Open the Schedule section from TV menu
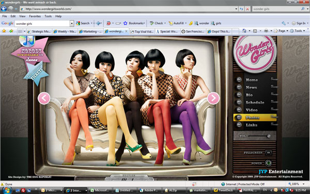Screen dimensions: 310x194 click(255, 102)
